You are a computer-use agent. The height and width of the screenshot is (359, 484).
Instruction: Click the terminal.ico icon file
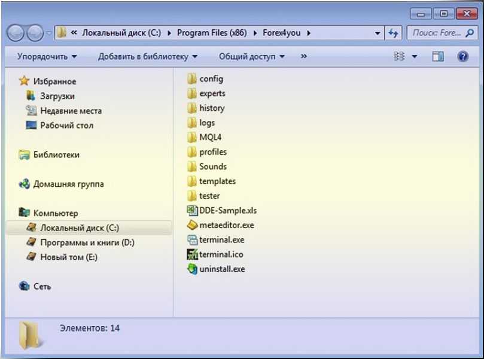pyautogui.click(x=192, y=254)
